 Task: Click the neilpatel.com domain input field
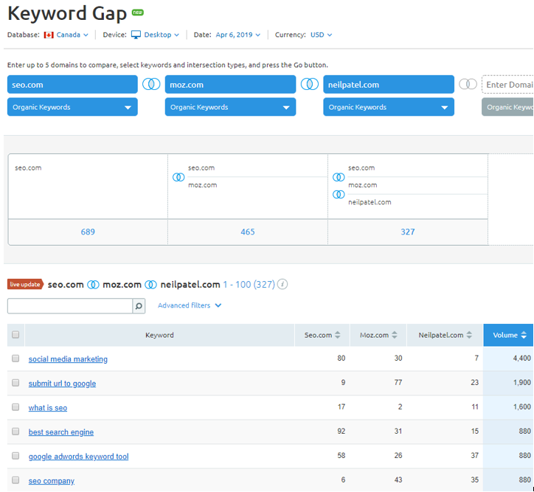389,84
